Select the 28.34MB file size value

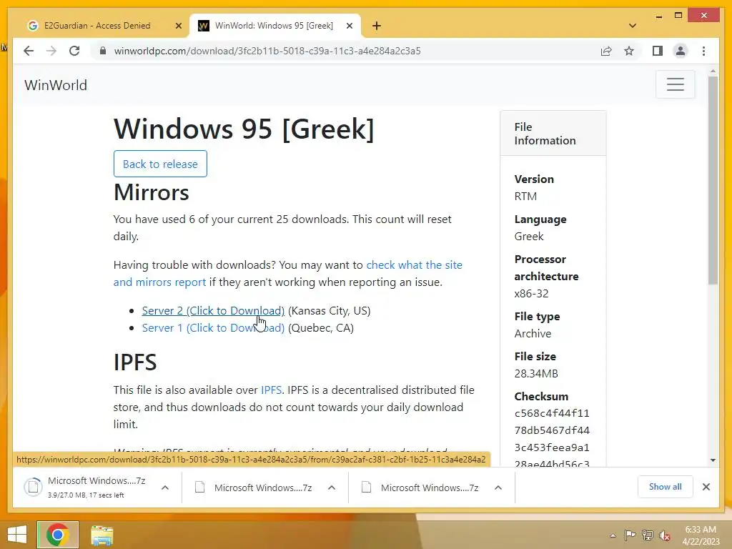tap(536, 373)
